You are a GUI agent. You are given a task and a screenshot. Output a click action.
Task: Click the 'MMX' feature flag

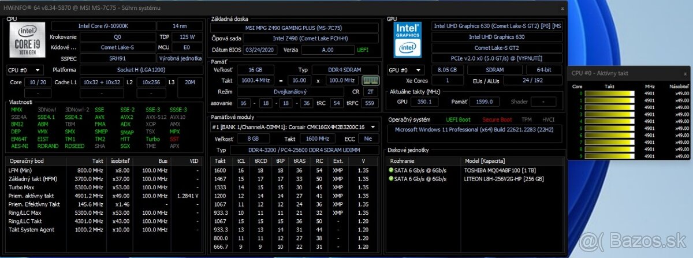point(16,110)
